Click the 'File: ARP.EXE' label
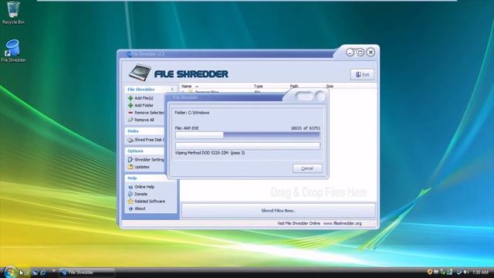The height and width of the screenshot is (278, 494). tap(187, 128)
